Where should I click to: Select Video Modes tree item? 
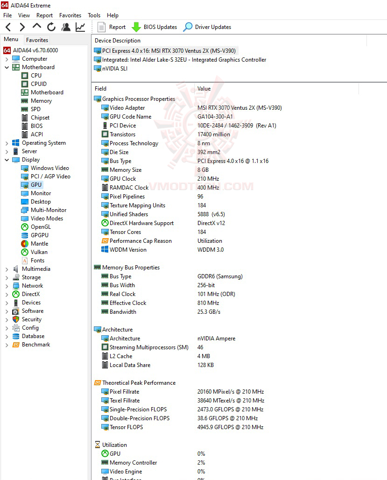[x=47, y=219]
